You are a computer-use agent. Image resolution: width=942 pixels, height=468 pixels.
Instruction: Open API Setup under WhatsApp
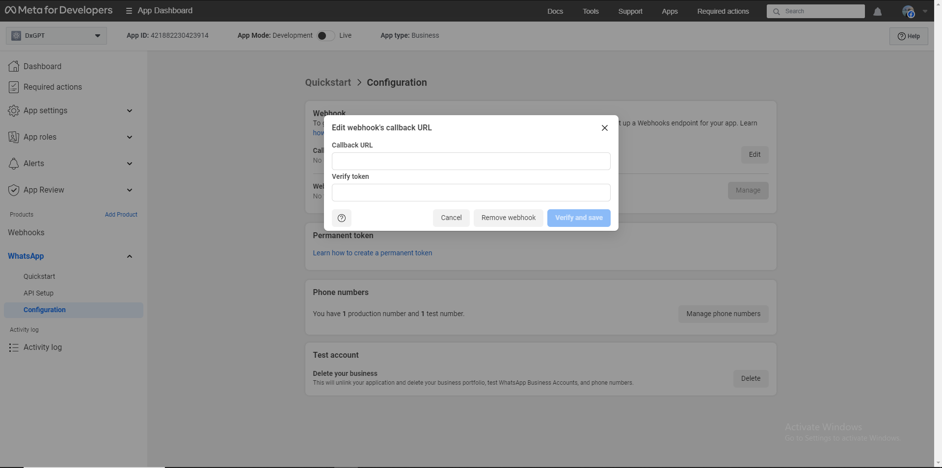[x=38, y=293]
